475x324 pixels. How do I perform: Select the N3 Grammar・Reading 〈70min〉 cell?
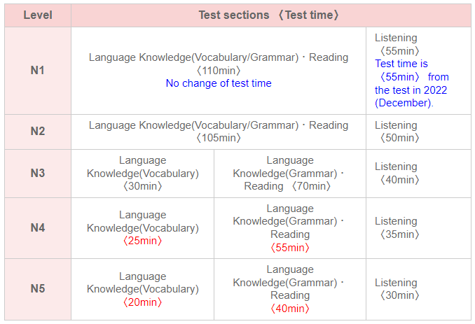pos(289,174)
